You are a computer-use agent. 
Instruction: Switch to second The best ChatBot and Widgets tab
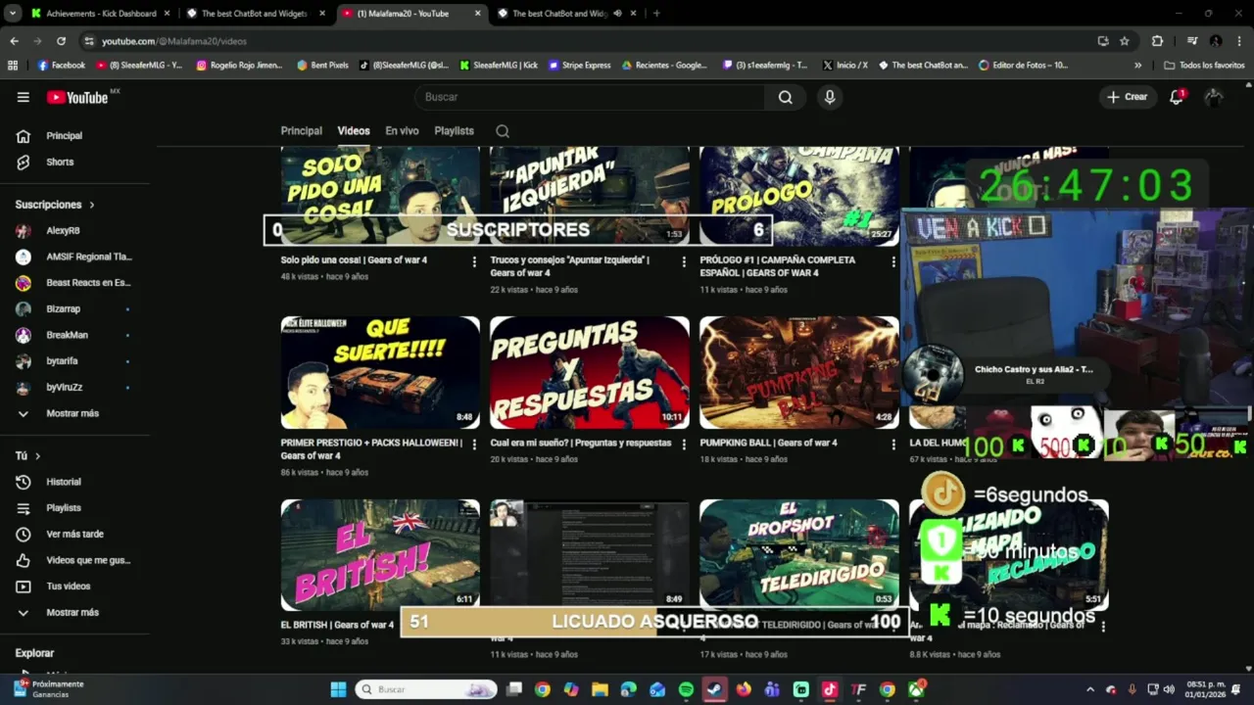[560, 14]
